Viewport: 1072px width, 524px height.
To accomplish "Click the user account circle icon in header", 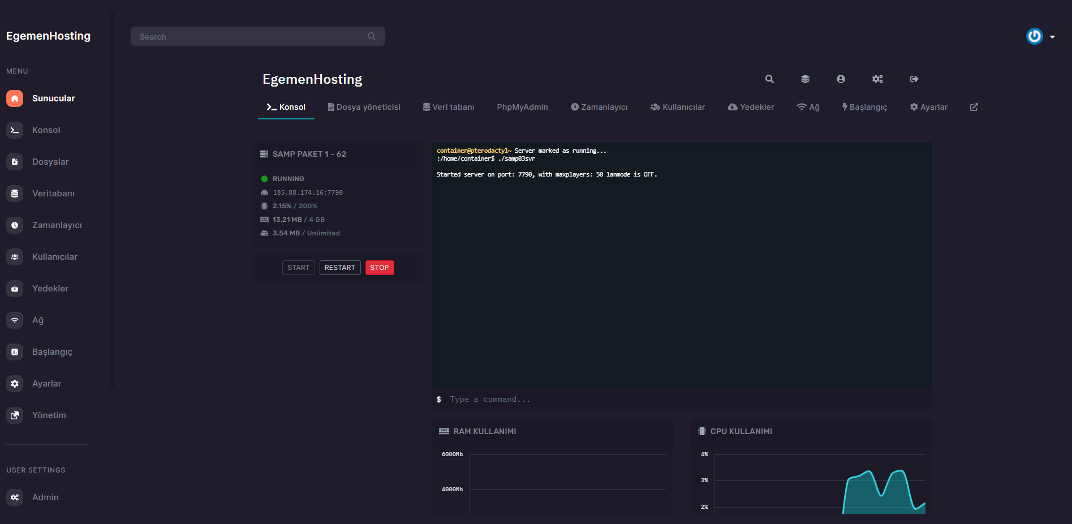I will tap(841, 79).
